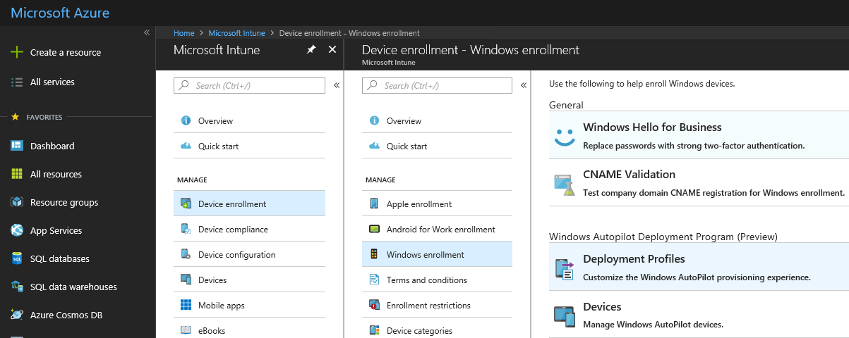Click the green plus Create a resource icon
Image resolution: width=849 pixels, height=338 pixels.
pos(17,52)
